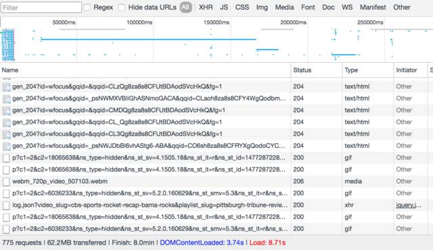Click the long blue bar in timeline overview
This screenshot has height=250, width=433.
pyautogui.click(x=149, y=39)
